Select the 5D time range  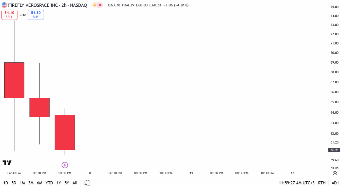click(x=14, y=183)
